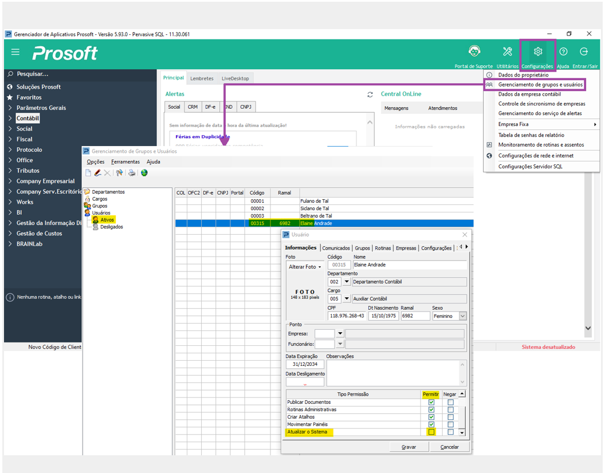Check Negar for Atualizar o Sistema
The height and width of the screenshot is (473, 605).
pos(450,432)
